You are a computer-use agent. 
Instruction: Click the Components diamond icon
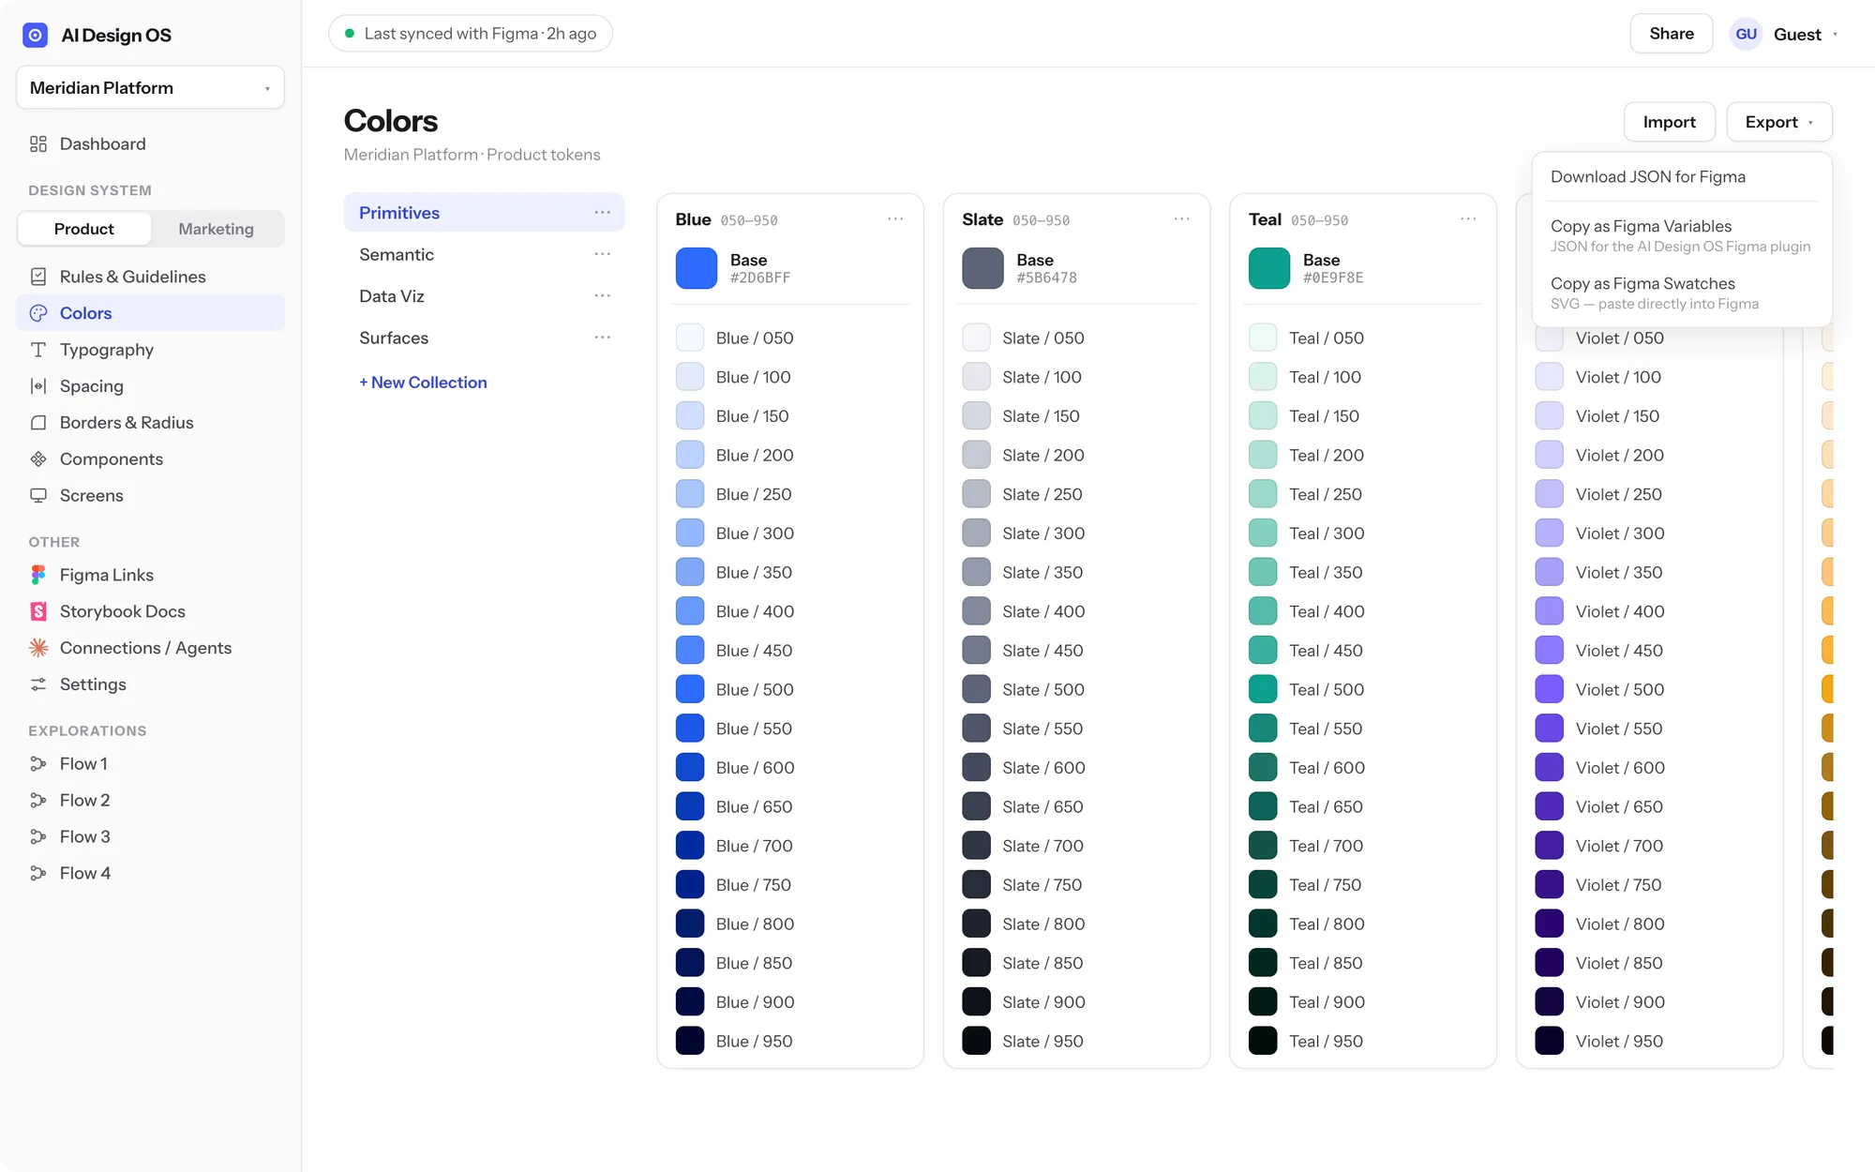click(x=38, y=459)
